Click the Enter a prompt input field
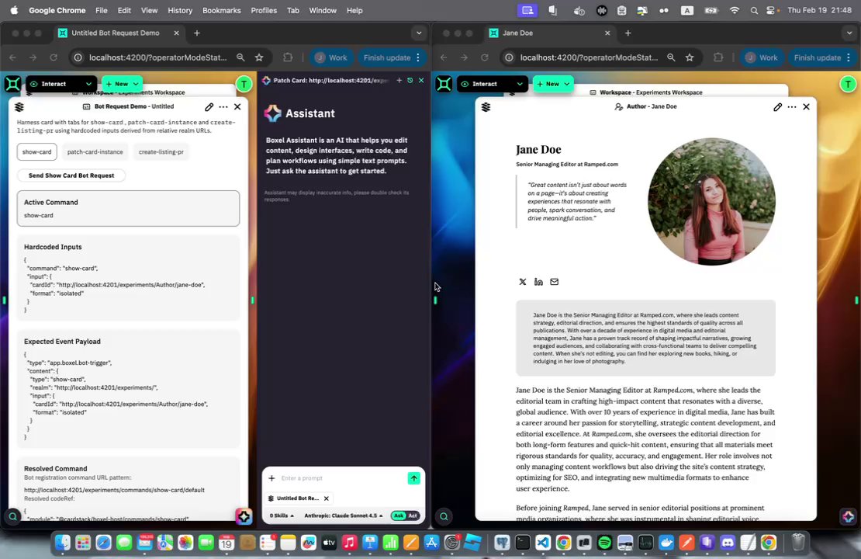This screenshot has width=861, height=559. (341, 478)
